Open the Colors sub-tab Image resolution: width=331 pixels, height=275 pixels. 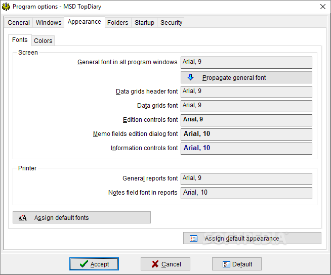tap(43, 40)
